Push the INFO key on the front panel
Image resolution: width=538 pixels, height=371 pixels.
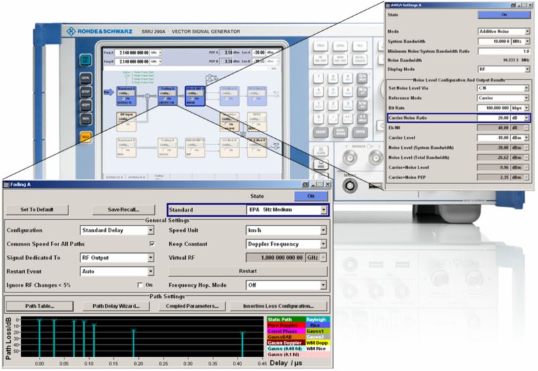point(85,118)
